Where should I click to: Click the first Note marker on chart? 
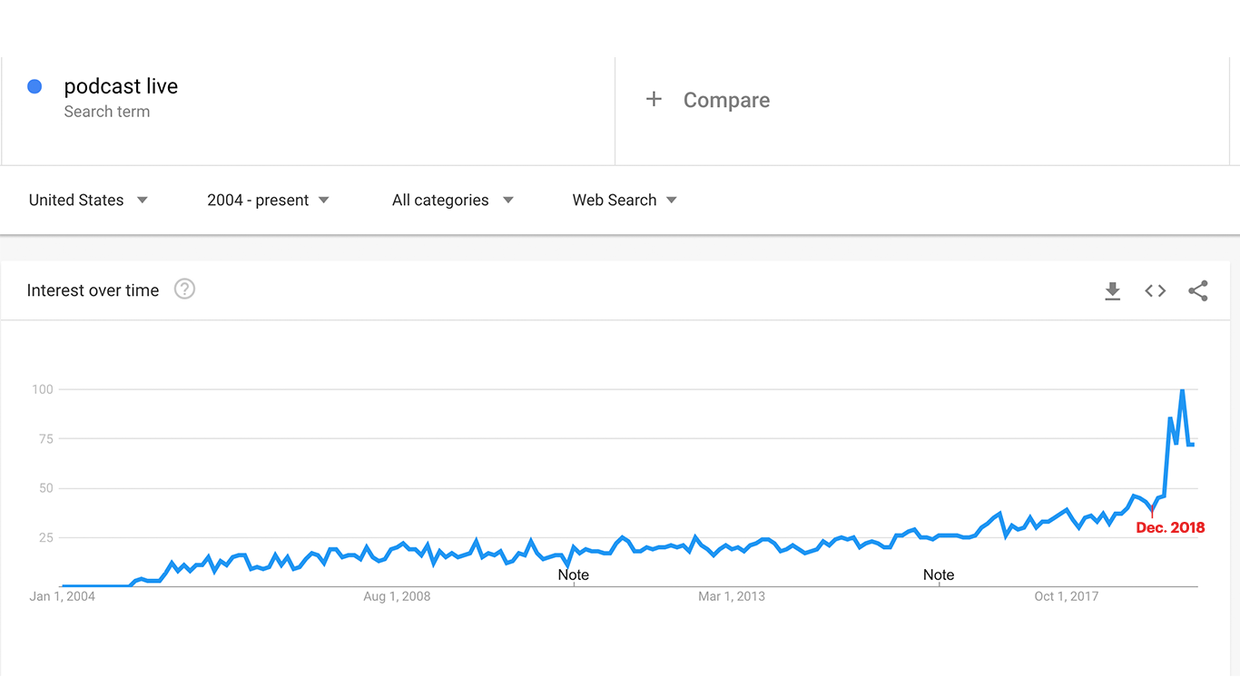573,574
